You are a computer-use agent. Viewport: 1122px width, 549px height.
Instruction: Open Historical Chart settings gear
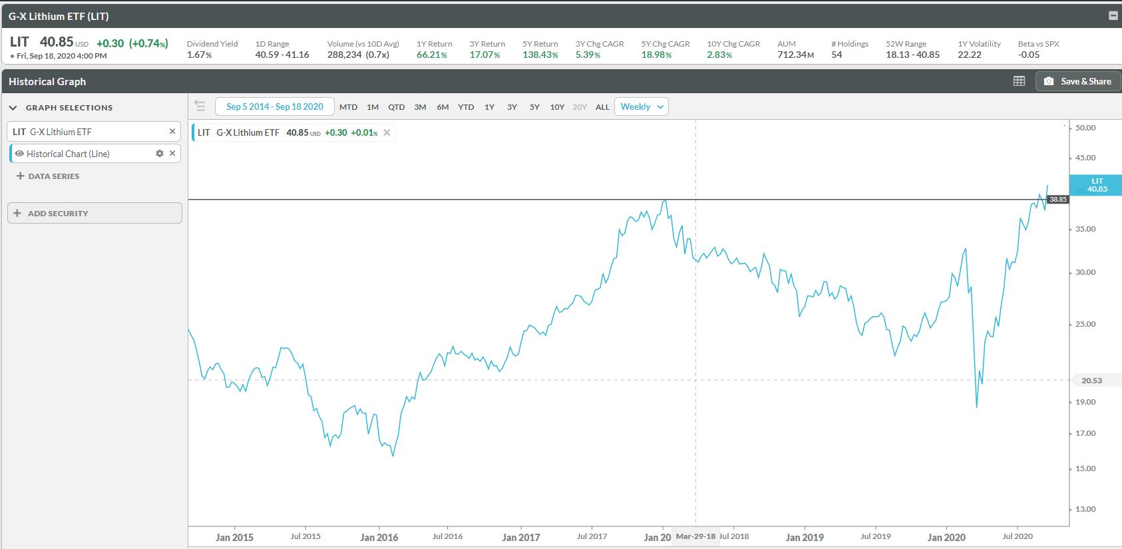tap(160, 154)
